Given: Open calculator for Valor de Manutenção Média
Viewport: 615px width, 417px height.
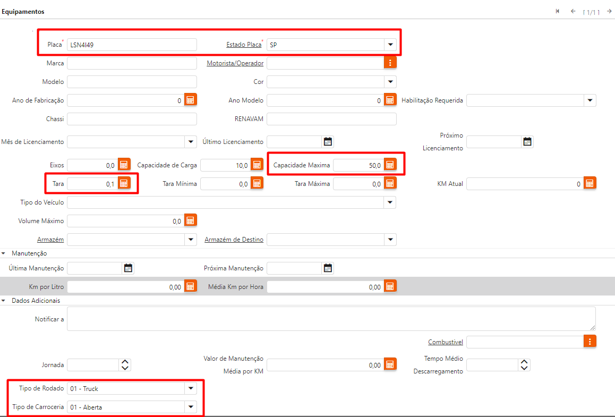Looking at the screenshot, I should pos(390,365).
